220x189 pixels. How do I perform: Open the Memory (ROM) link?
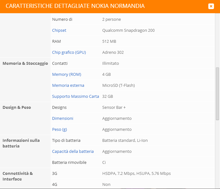click(67, 74)
